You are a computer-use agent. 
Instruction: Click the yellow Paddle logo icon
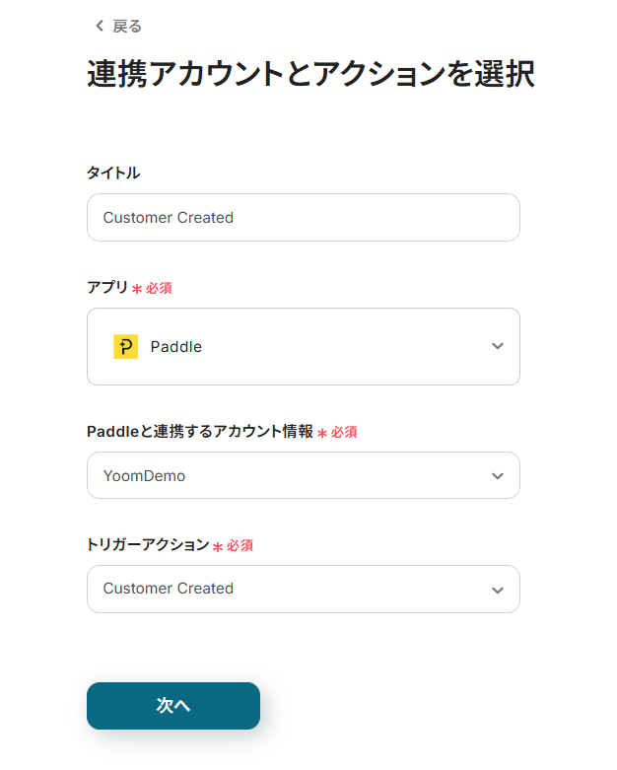[125, 346]
